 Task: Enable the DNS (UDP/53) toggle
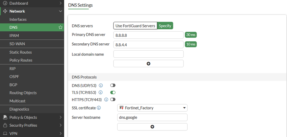(113, 86)
